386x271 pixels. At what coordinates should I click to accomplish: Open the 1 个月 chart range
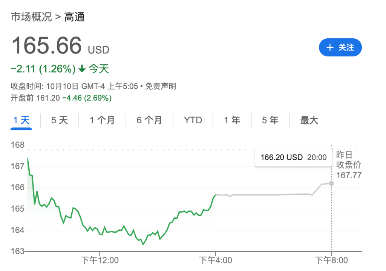click(102, 120)
